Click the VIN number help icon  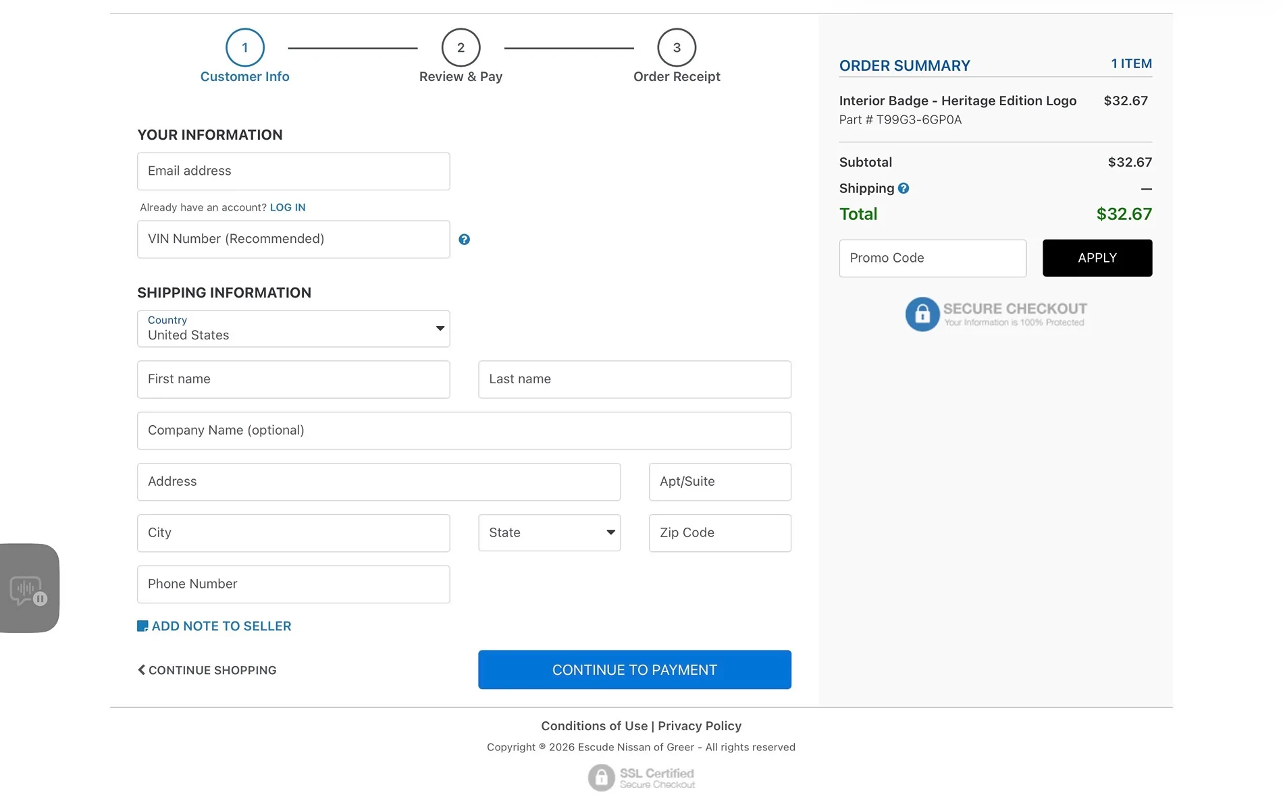[x=464, y=240]
